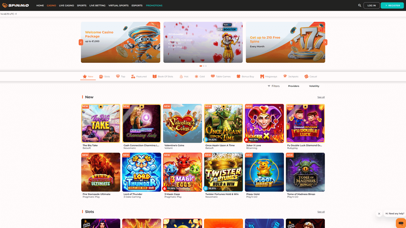The width and height of the screenshot is (406, 228).
Task: Open the Welcome Casino Package banner
Action: [x=121, y=42]
